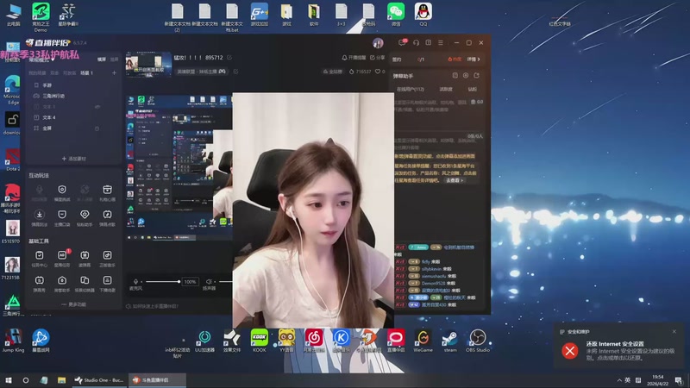Open the task tool with red badge
690x388 pixels.
click(62, 258)
